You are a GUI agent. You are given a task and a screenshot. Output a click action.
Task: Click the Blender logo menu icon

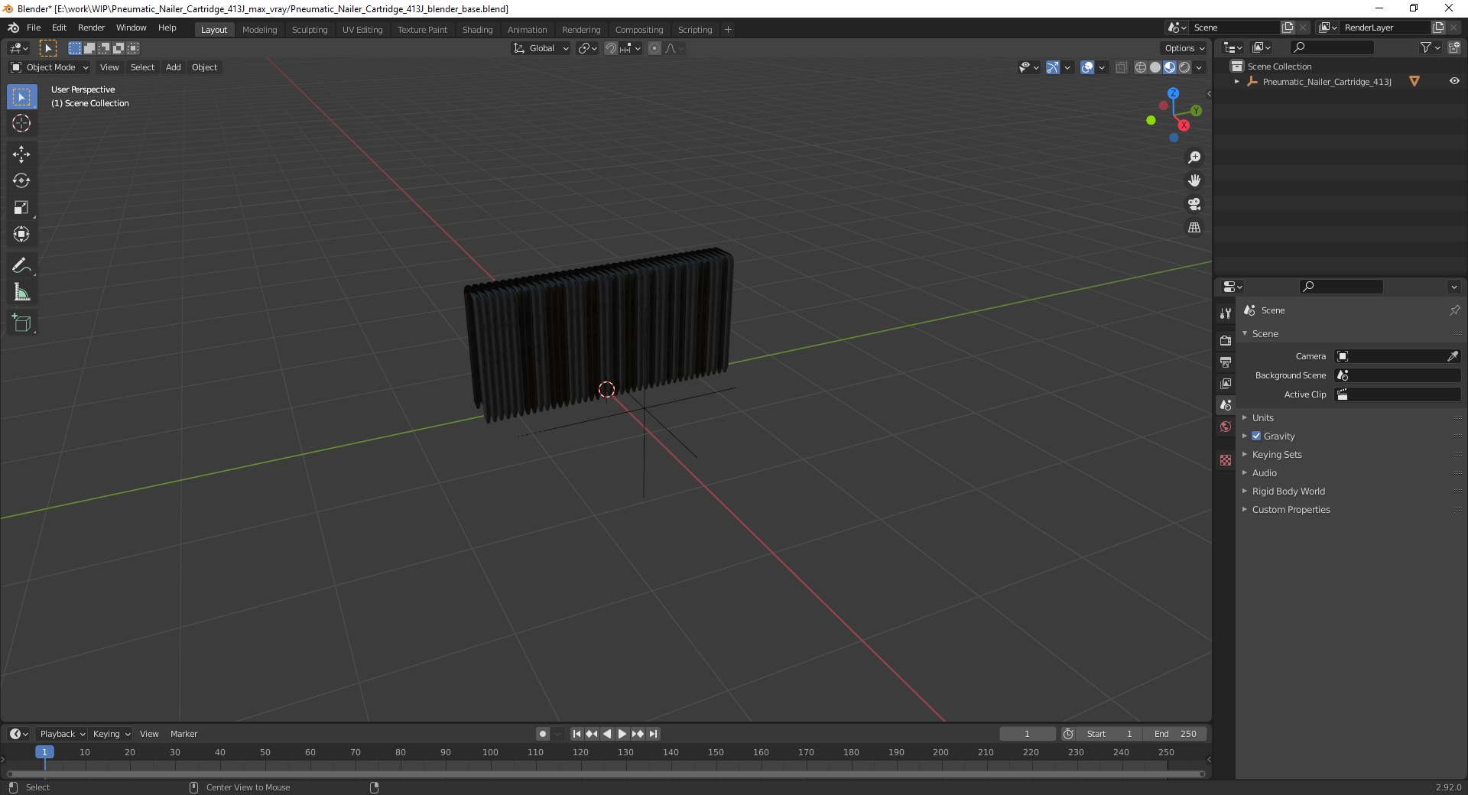click(13, 28)
